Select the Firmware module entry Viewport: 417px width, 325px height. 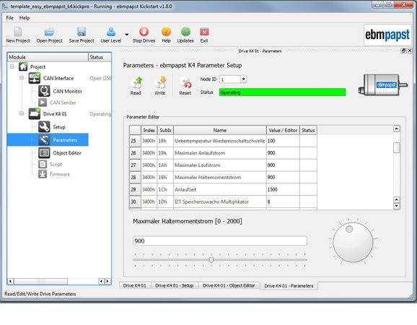(60, 174)
